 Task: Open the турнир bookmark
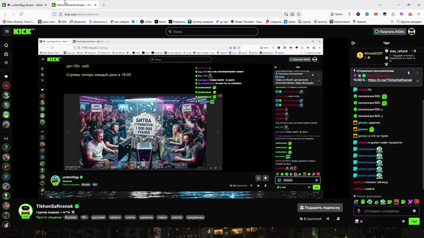tap(304, 22)
